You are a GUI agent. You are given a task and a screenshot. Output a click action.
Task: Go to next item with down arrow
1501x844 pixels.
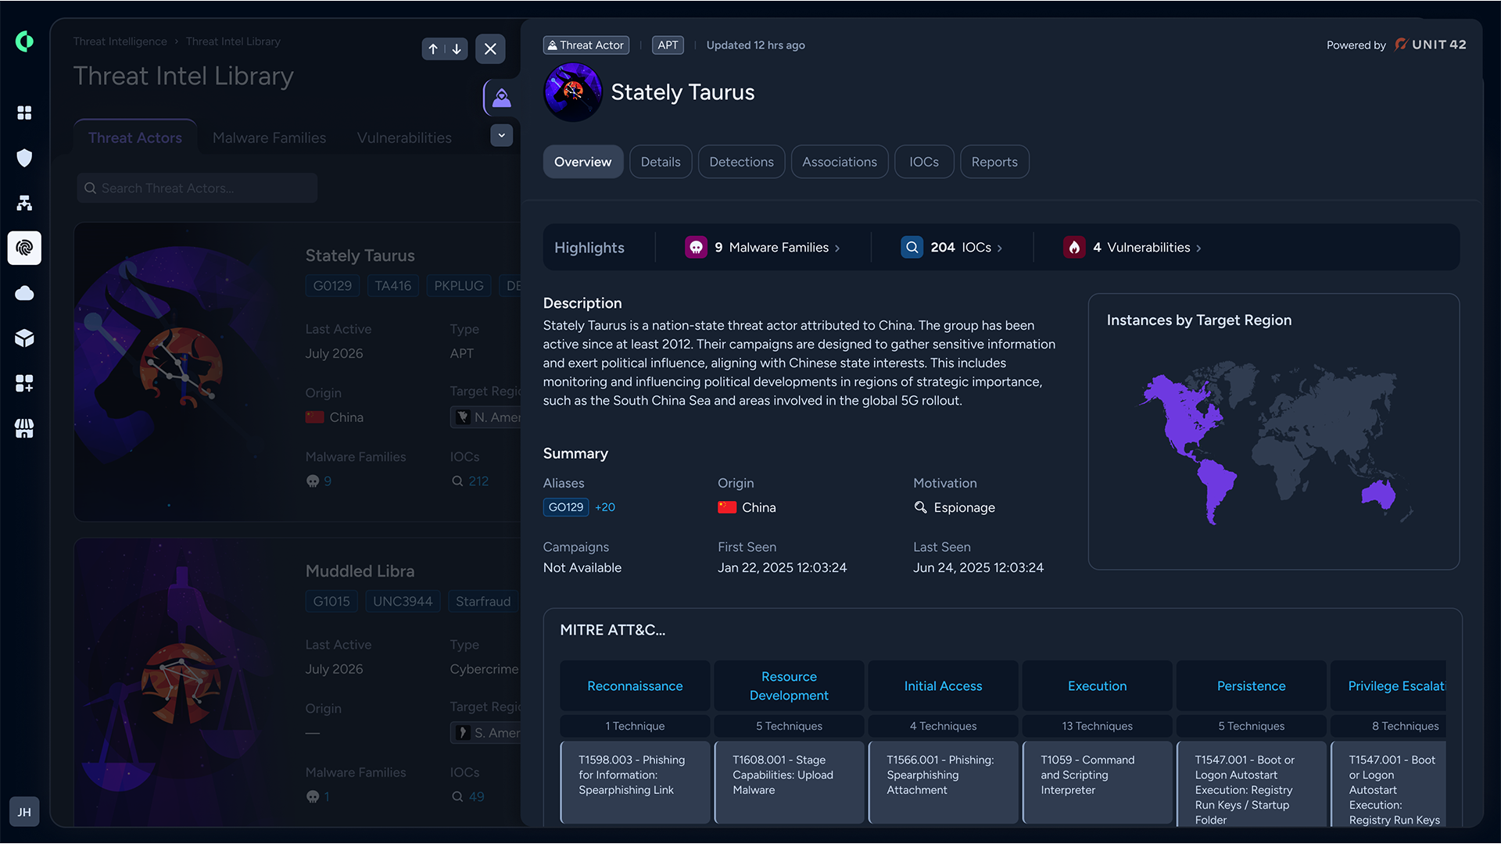(x=457, y=48)
